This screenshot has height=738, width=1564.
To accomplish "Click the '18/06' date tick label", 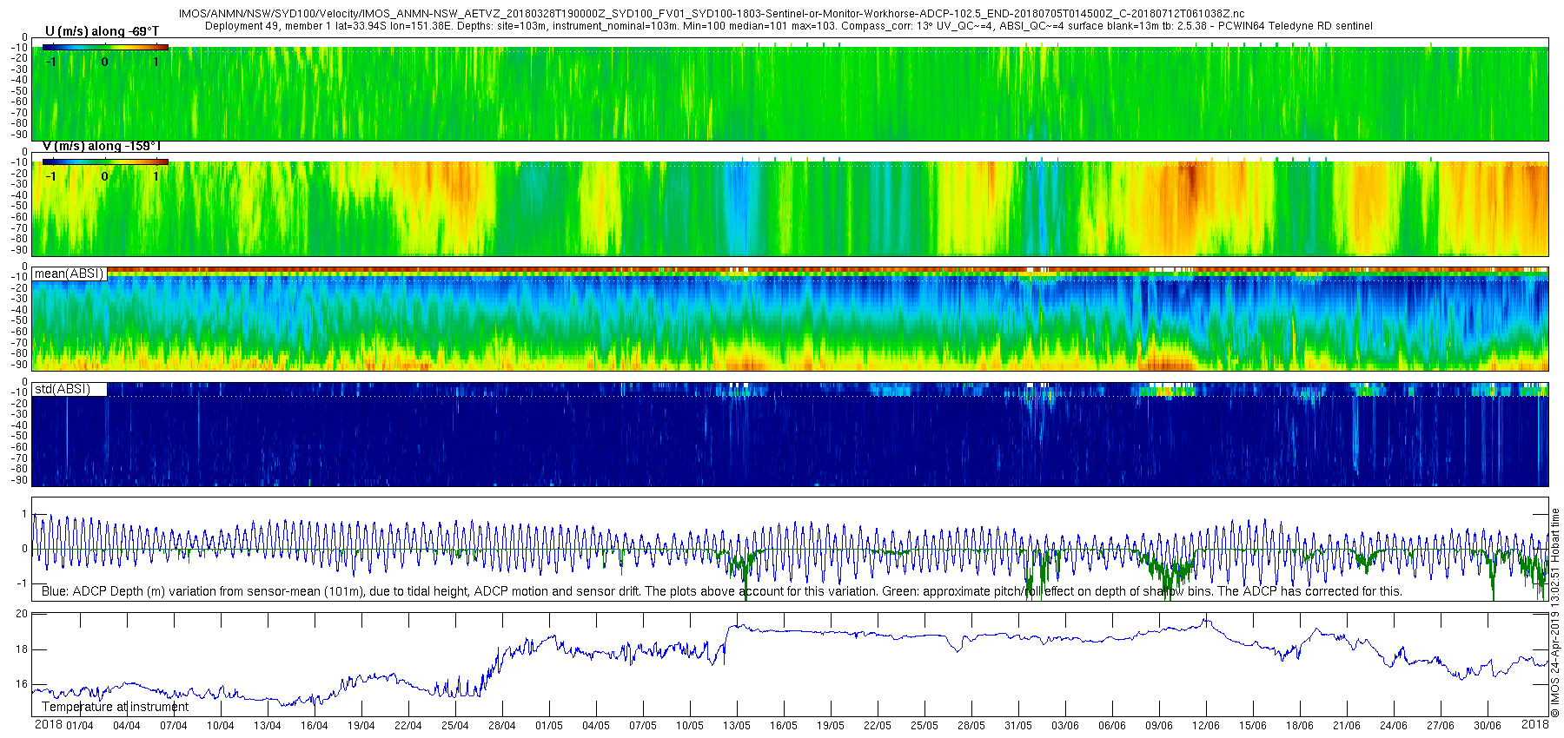I will point(1300,726).
